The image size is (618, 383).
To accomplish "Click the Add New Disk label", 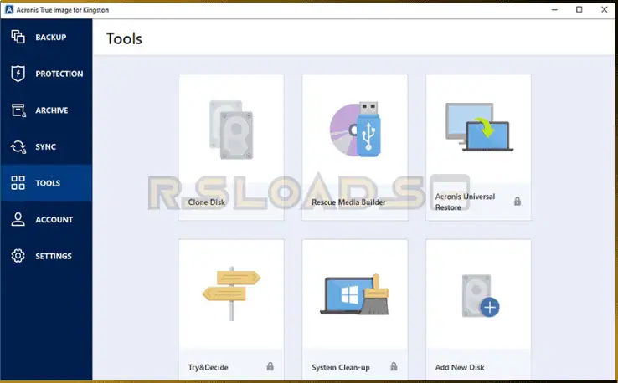I will point(460,367).
